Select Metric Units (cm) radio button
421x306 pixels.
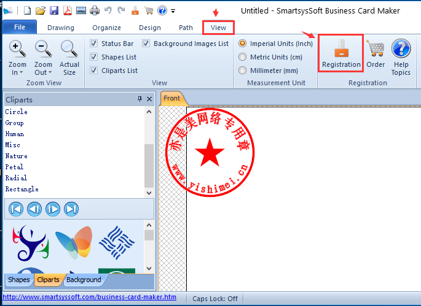(242, 57)
